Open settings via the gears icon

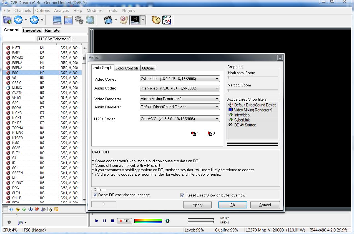pyautogui.click(x=79, y=20)
